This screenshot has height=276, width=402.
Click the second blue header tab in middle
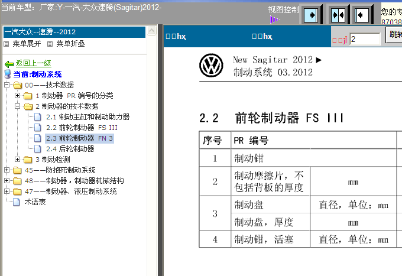coord(262,37)
